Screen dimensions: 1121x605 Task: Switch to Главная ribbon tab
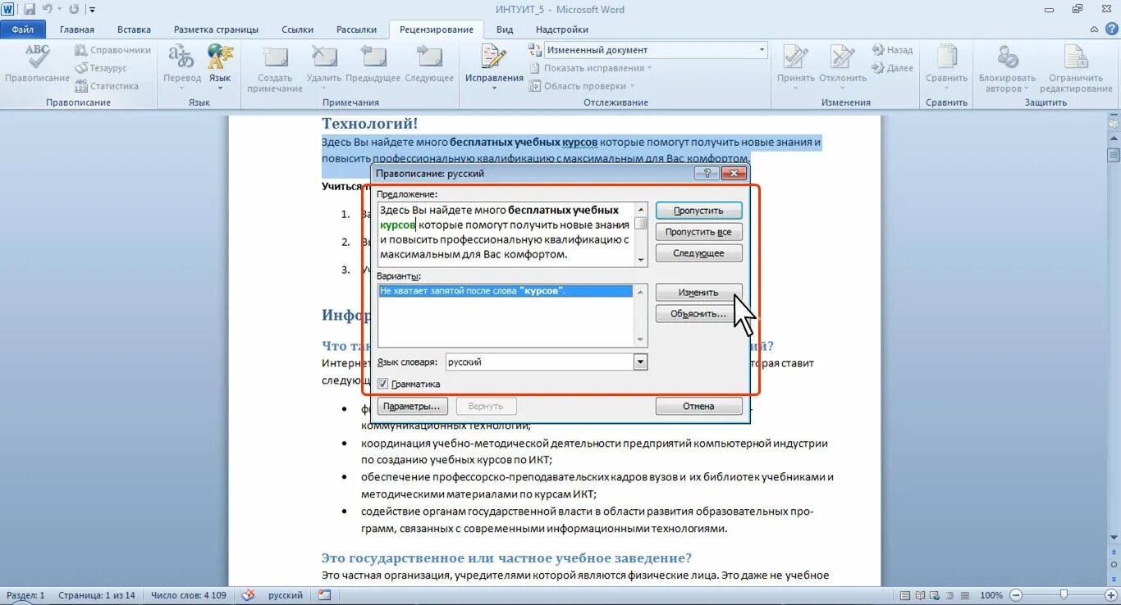tap(77, 30)
